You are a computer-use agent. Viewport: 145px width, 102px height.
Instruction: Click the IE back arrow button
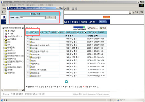pyautogui.click(x=3, y=9)
